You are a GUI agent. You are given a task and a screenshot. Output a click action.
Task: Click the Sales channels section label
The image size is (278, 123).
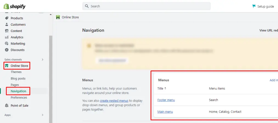pos(13,60)
